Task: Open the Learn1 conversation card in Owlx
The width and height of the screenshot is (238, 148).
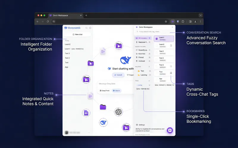Action: 164,39
